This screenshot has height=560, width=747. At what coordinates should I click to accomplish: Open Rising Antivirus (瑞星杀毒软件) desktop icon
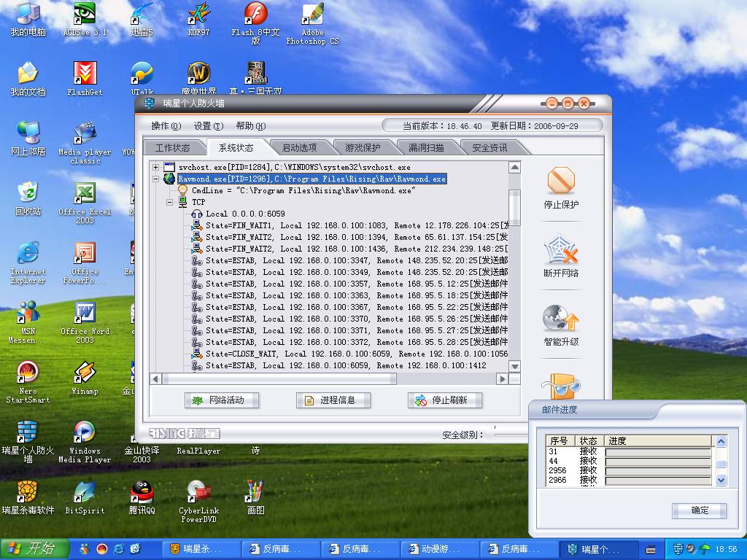point(28,498)
